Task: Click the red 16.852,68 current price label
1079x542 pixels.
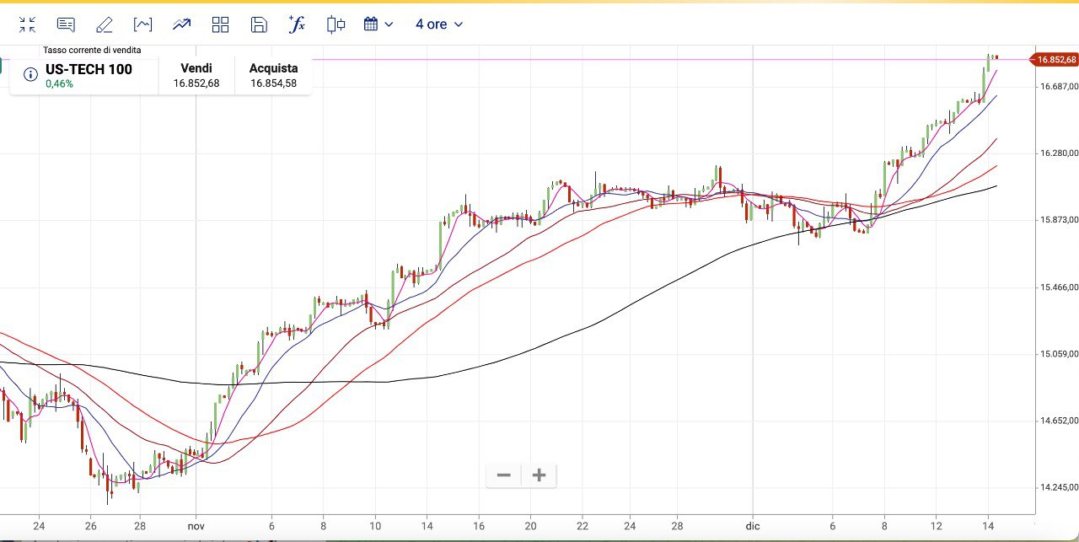Action: click(1055, 60)
